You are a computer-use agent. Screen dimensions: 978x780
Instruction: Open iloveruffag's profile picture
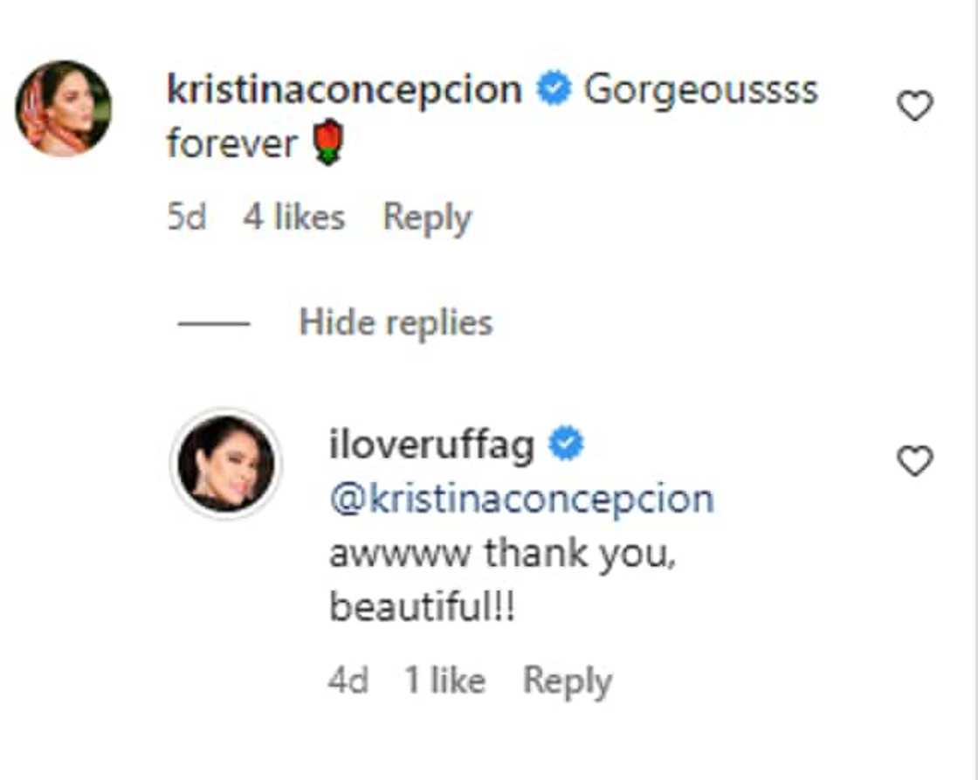click(225, 463)
